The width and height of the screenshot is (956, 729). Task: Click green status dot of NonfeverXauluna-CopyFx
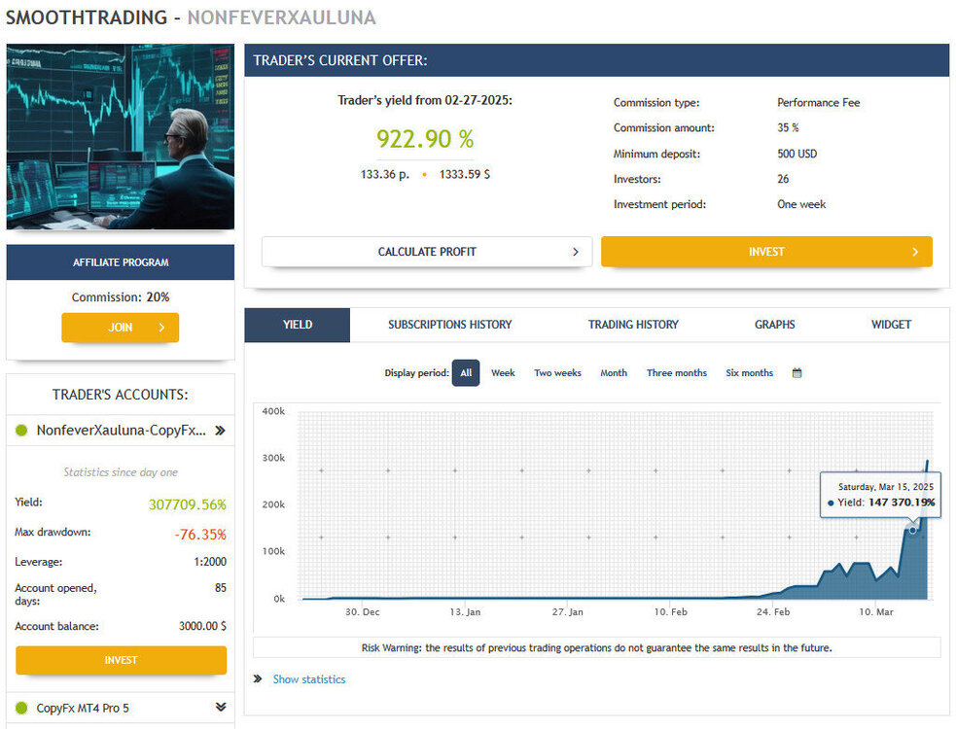click(x=21, y=431)
